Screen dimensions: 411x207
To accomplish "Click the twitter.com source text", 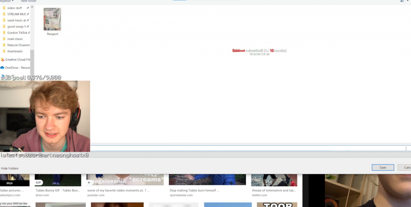I will tap(260, 195).
